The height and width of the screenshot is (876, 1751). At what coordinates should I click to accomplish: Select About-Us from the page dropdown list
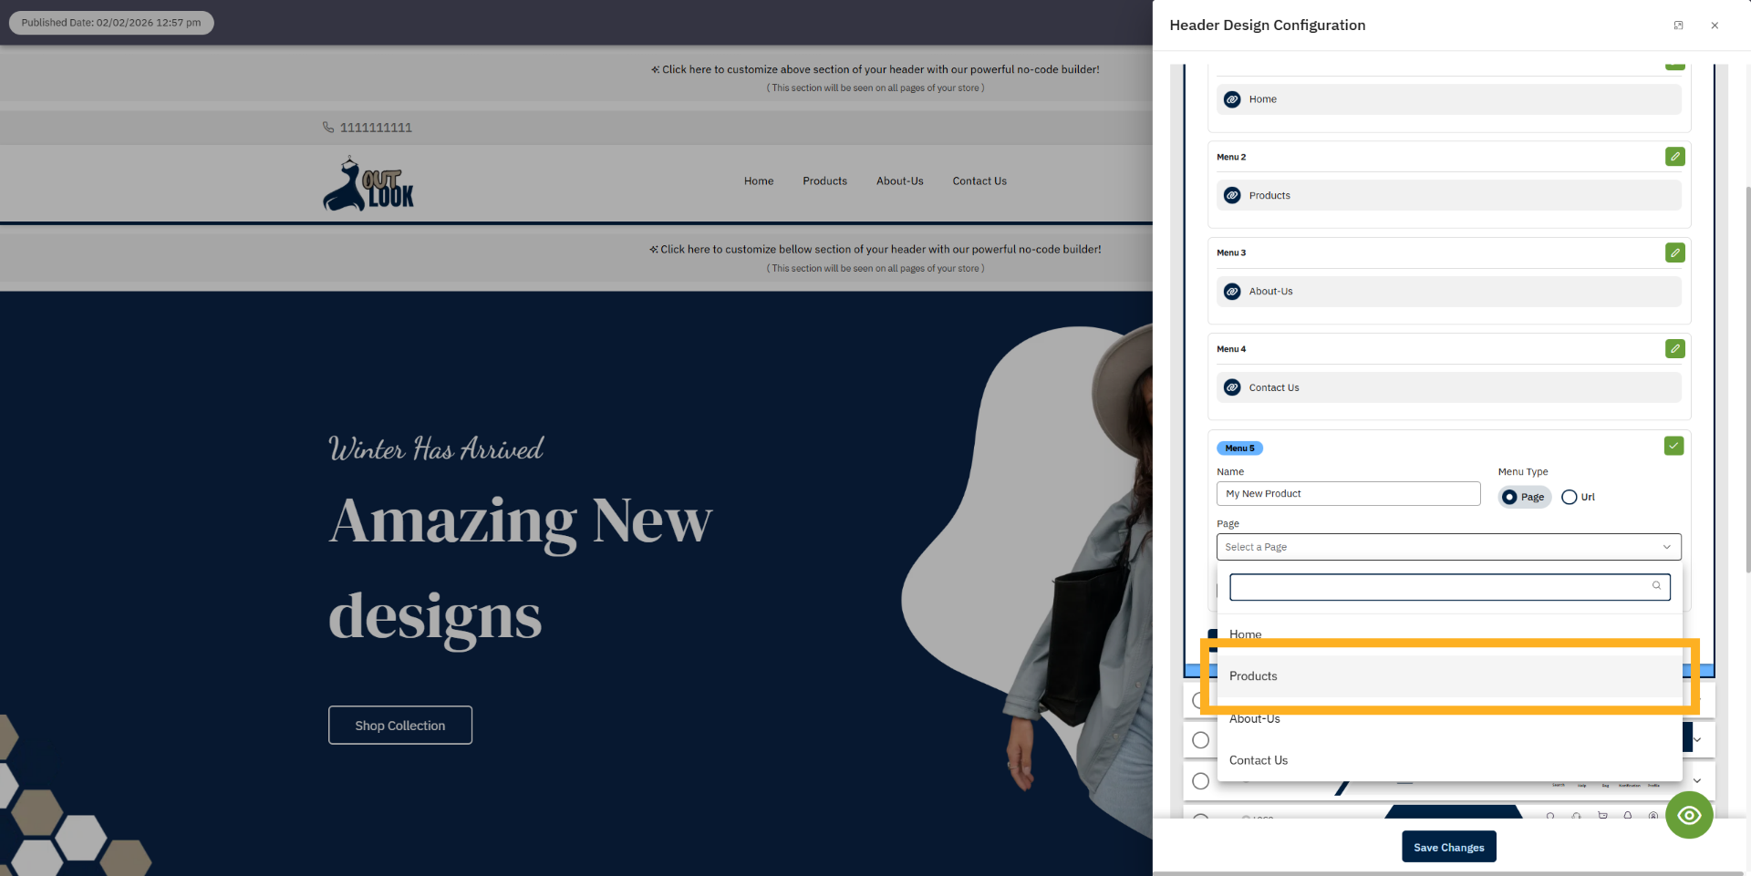point(1254,718)
